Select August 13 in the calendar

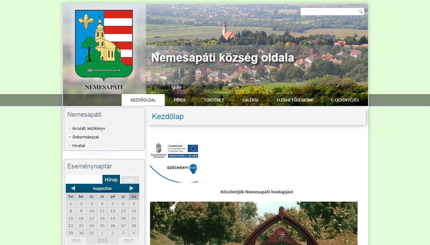[x=123, y=211]
